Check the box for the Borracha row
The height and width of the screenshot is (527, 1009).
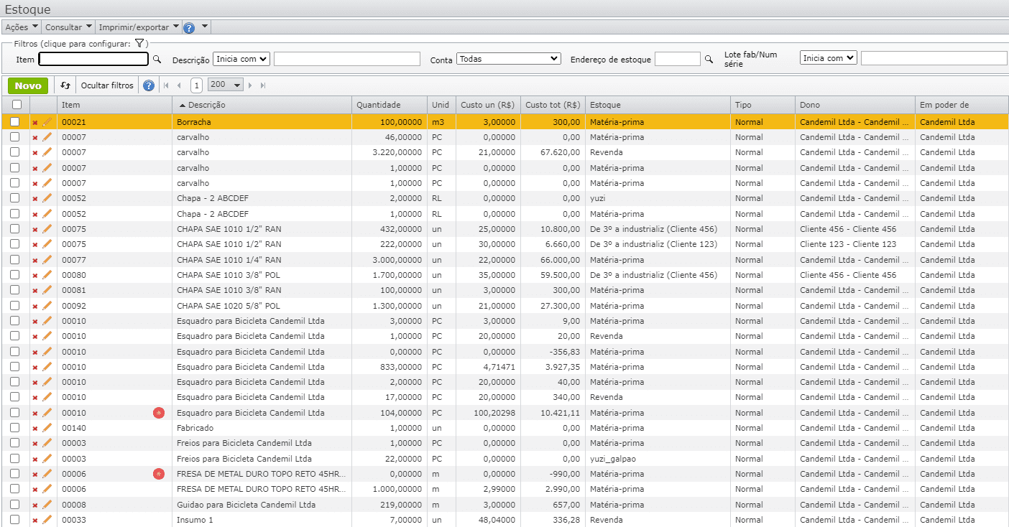tap(15, 122)
